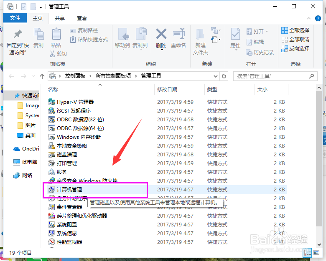Select the Computer Management shortcut

[x=65, y=189]
